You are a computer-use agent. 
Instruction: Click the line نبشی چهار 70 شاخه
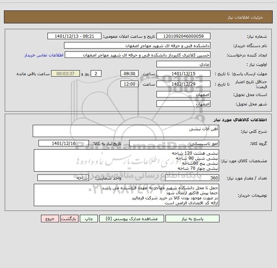(198, 168)
